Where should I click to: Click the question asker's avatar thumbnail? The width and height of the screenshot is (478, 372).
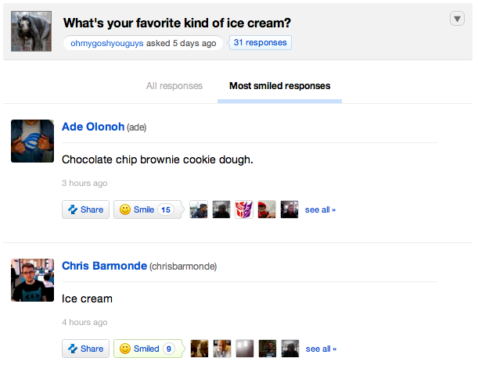point(32,32)
